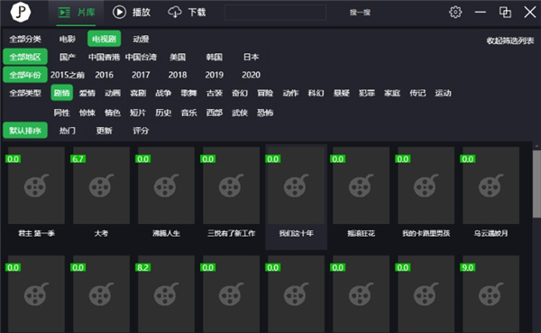Select the 动画 animation genre
Screen dimensions: 541x333
click(x=113, y=93)
